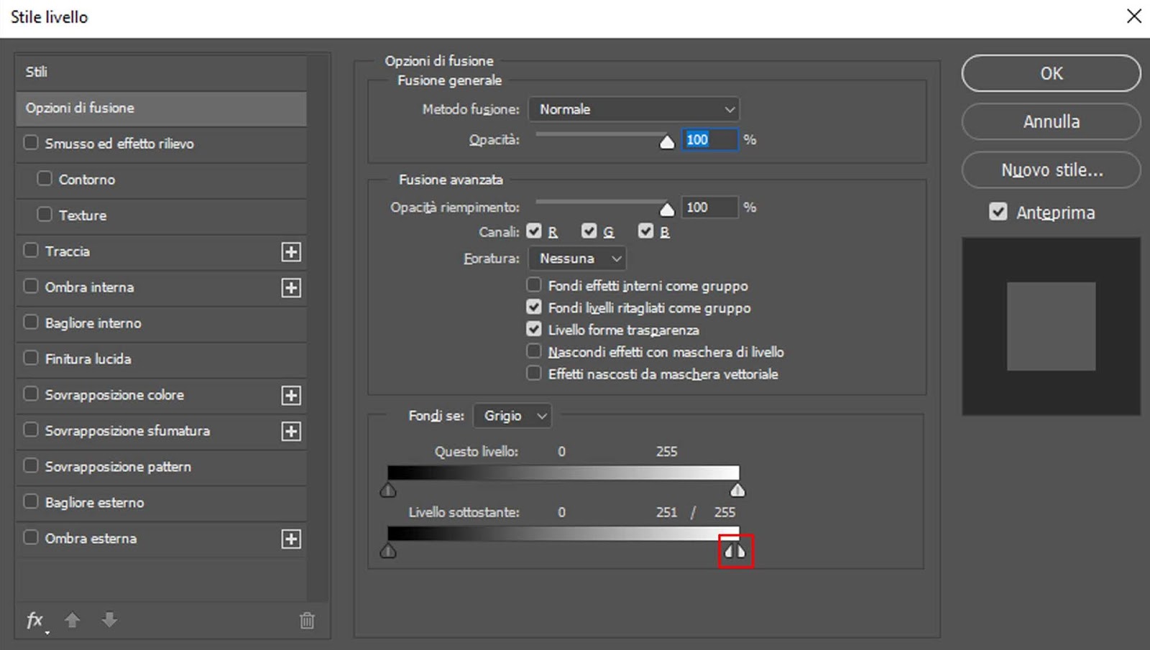Enable the Contorno checkbox
The width and height of the screenshot is (1150, 650).
pyautogui.click(x=45, y=178)
